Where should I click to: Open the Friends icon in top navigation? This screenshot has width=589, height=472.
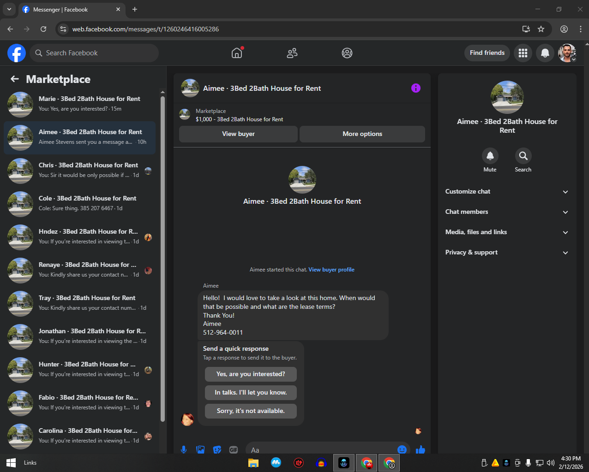coord(292,53)
